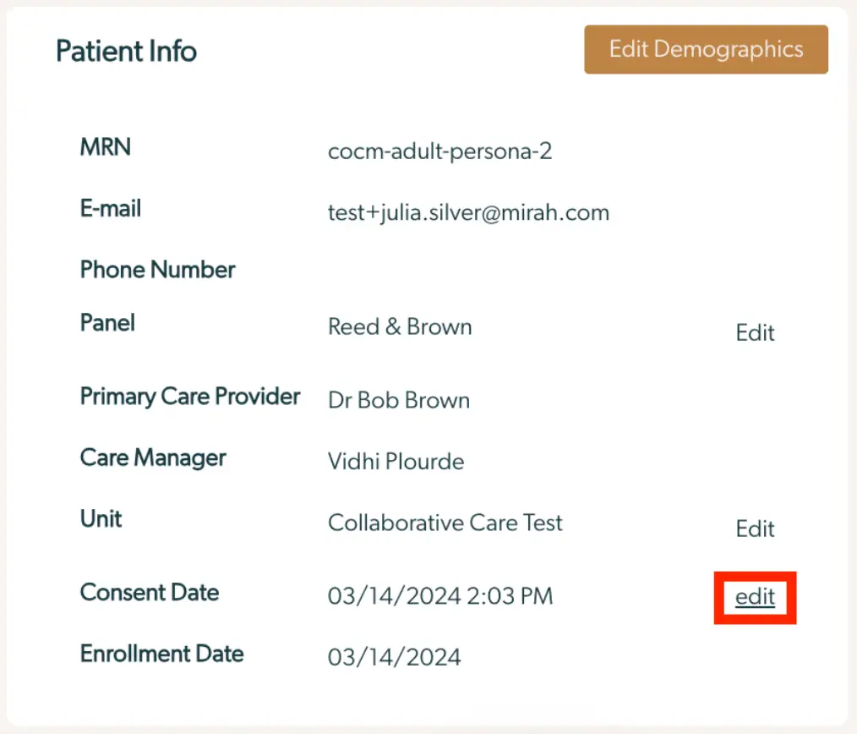Image resolution: width=857 pixels, height=734 pixels.
Task: Click the Consent Date label
Action: click(149, 593)
